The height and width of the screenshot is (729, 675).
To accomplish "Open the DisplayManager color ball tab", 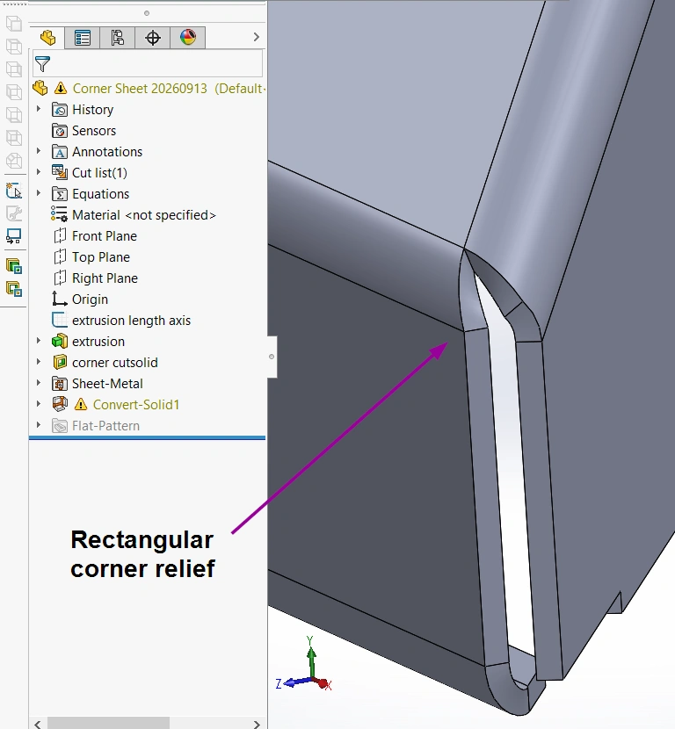I will (x=187, y=38).
